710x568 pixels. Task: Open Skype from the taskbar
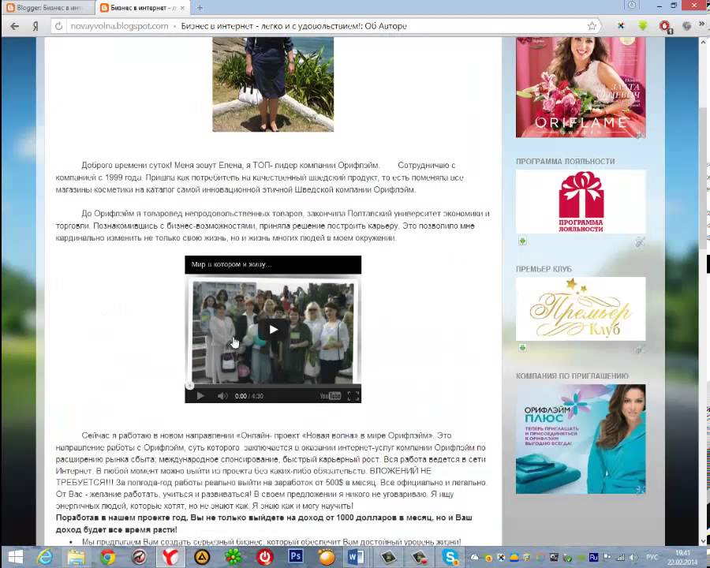(x=450, y=557)
